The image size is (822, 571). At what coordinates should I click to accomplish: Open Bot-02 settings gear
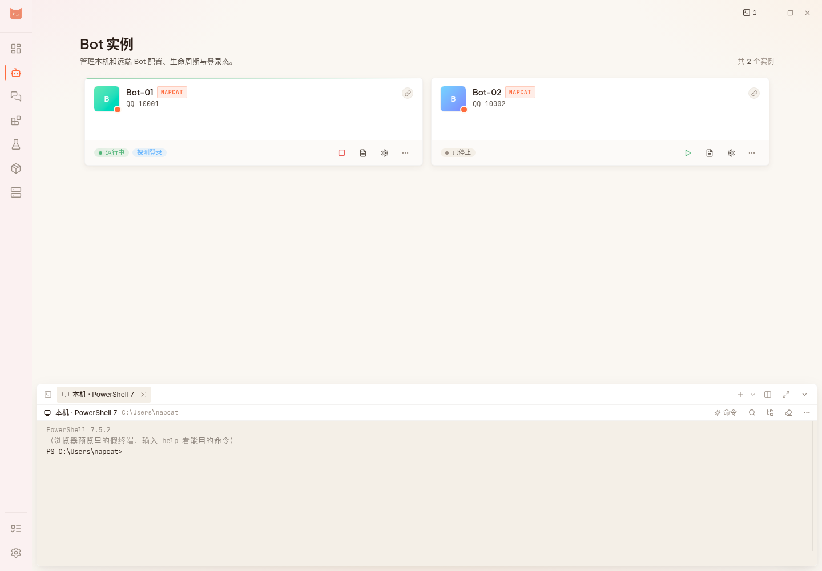point(731,153)
